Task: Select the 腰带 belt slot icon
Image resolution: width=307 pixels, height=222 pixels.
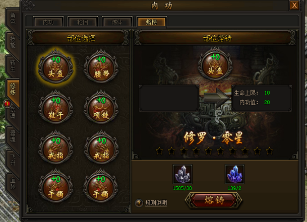Action: [x=101, y=67]
